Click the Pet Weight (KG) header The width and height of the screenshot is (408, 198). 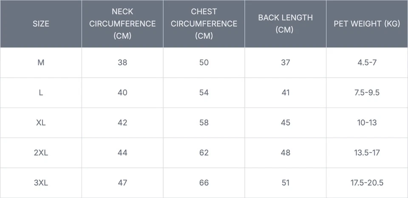[x=367, y=24]
